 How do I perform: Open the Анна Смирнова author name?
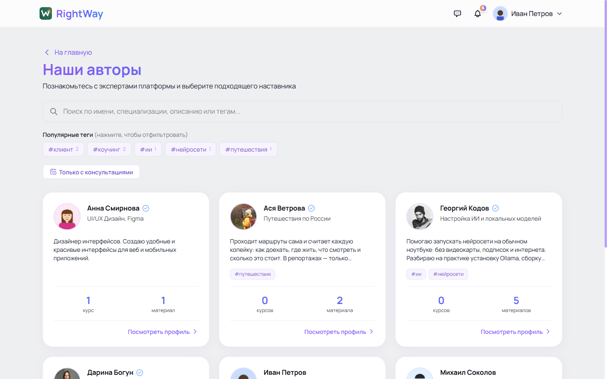click(x=113, y=208)
